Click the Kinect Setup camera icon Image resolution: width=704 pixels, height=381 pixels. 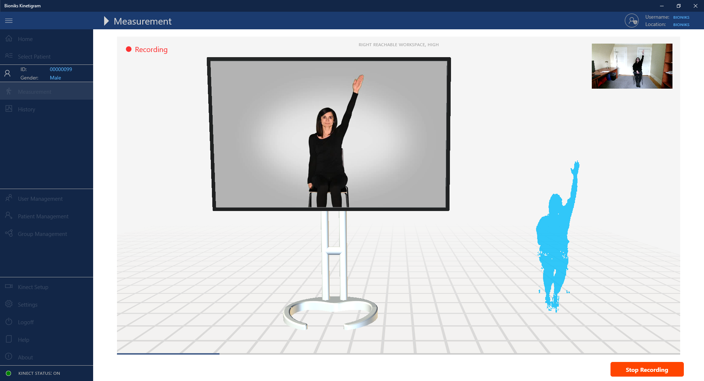pos(9,286)
